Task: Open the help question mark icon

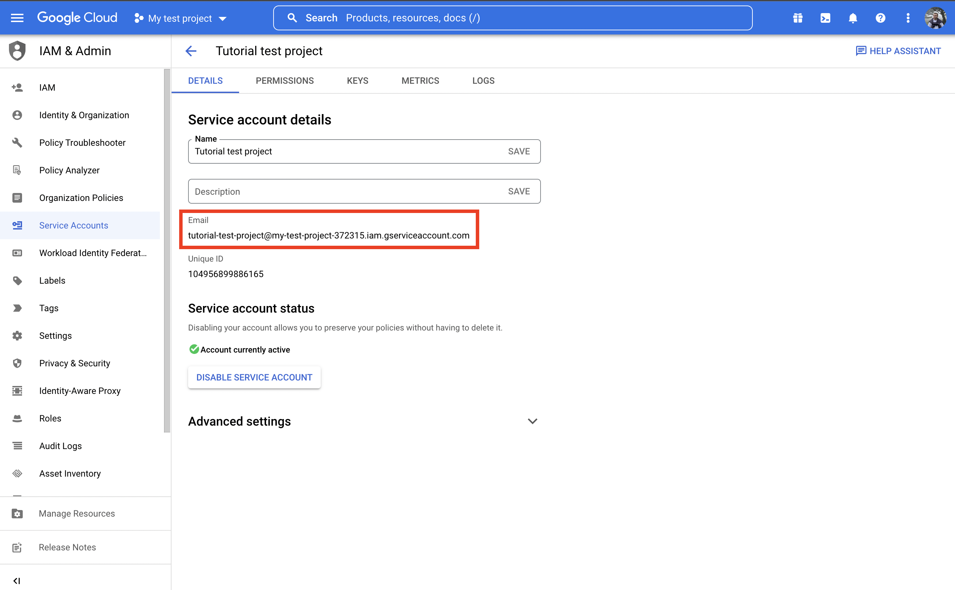Action: pos(880,18)
